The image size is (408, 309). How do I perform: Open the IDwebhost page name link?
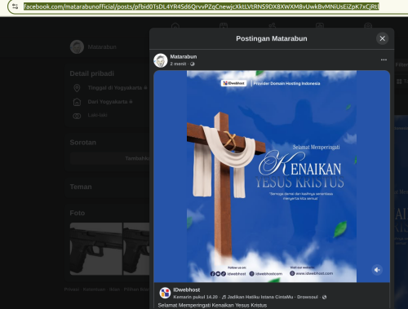tap(187, 290)
